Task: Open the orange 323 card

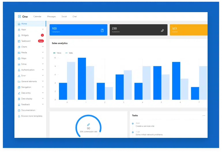Action: pos(189,30)
